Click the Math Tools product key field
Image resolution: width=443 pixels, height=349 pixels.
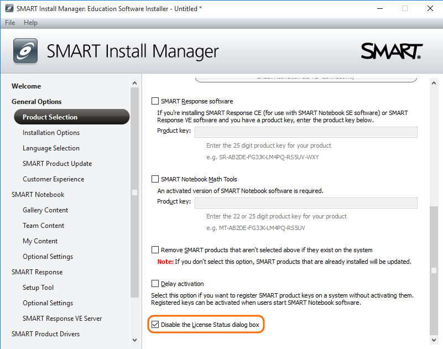click(306, 202)
